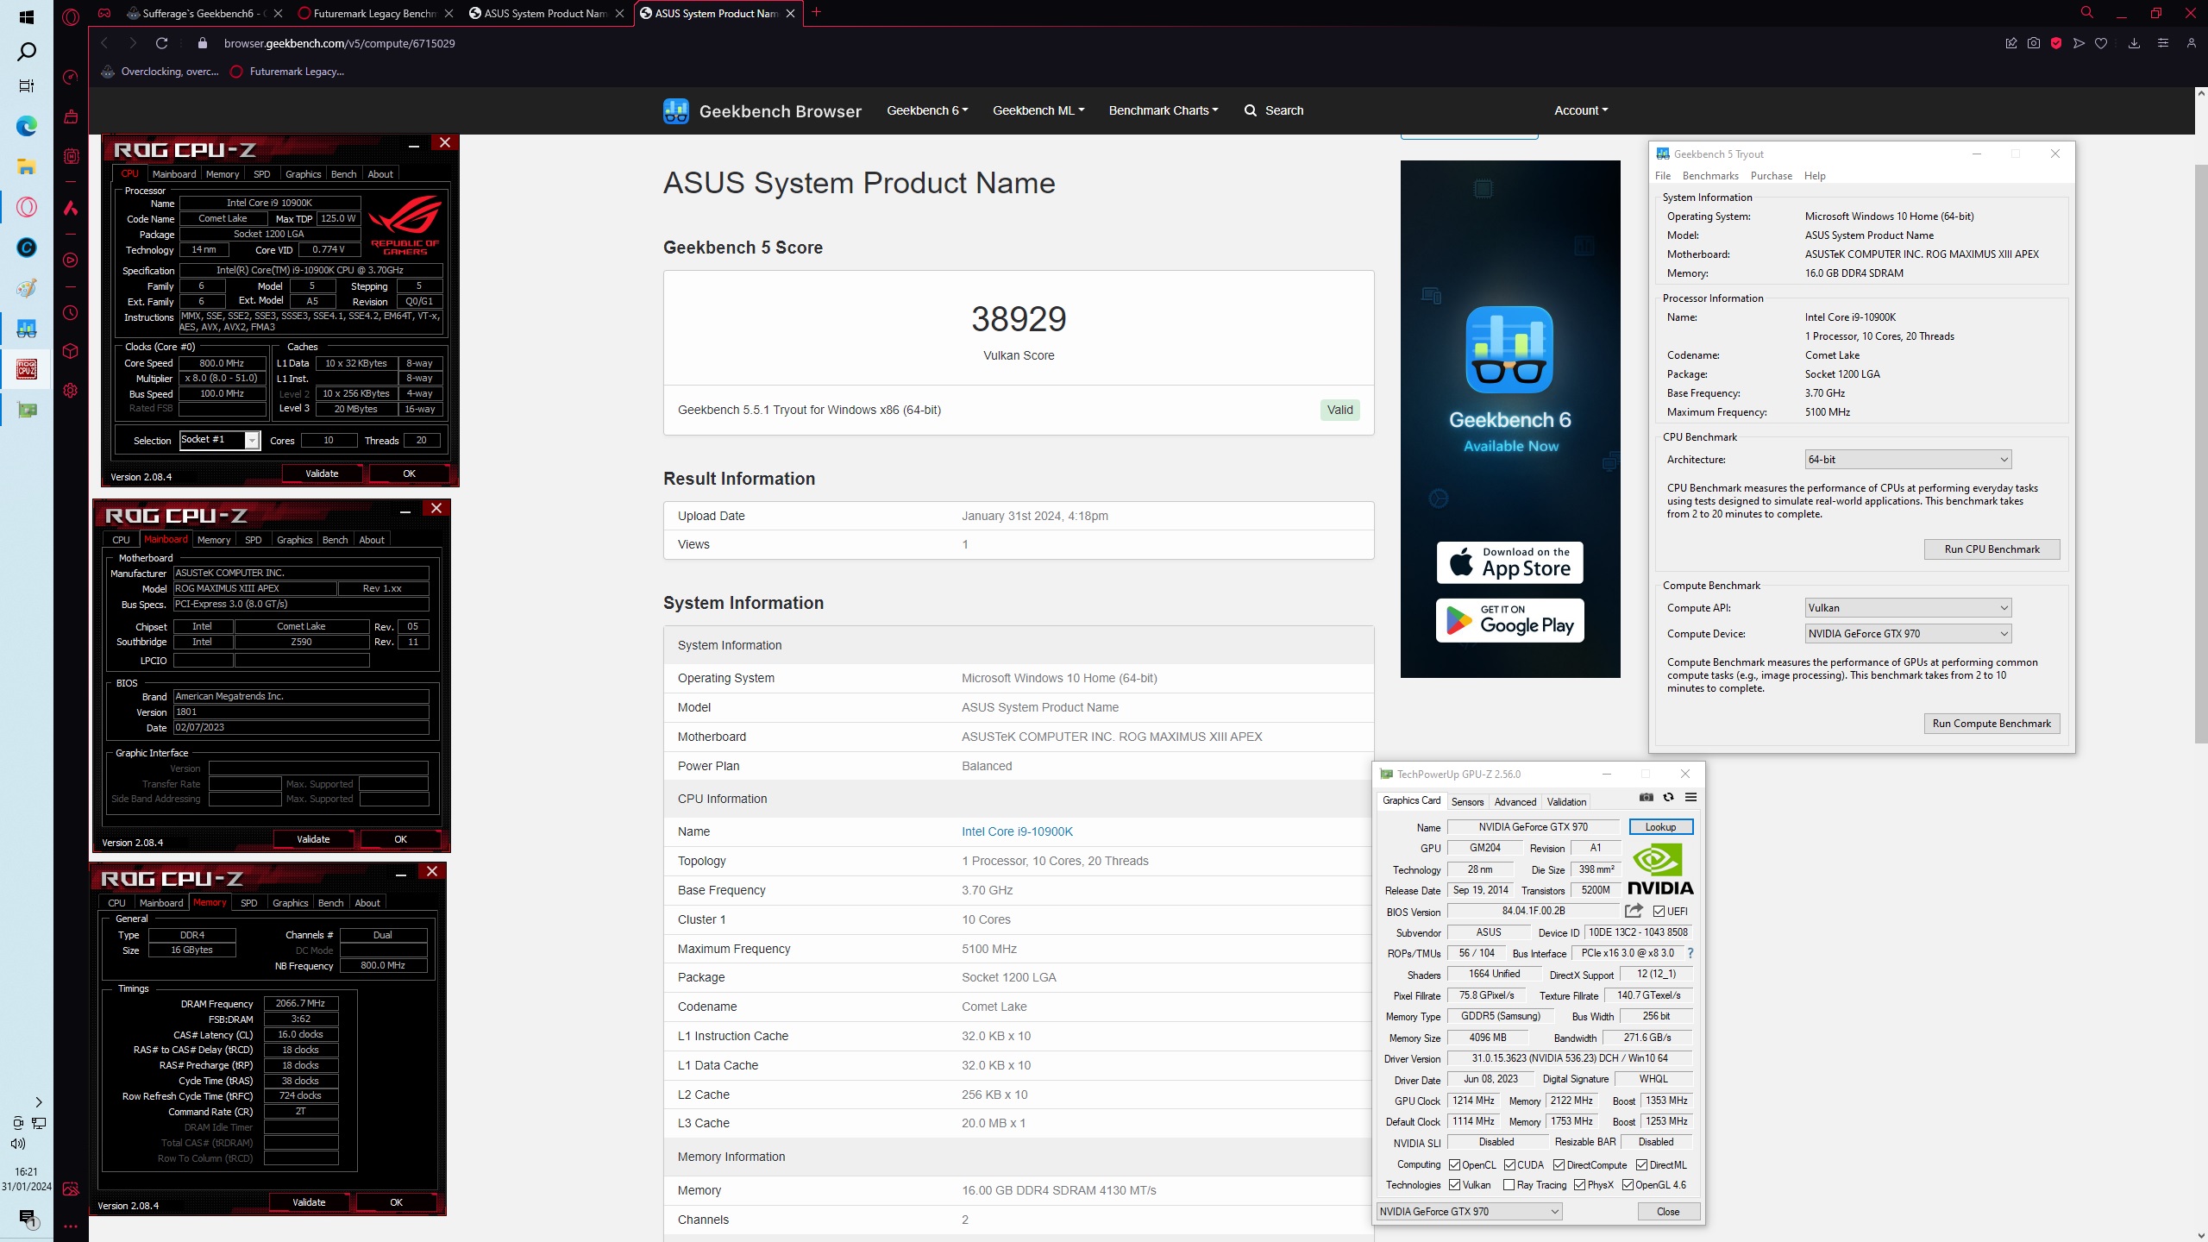
Task: Open Architecture 64-bit dropdown in Geekbench 5
Action: click(x=1908, y=460)
